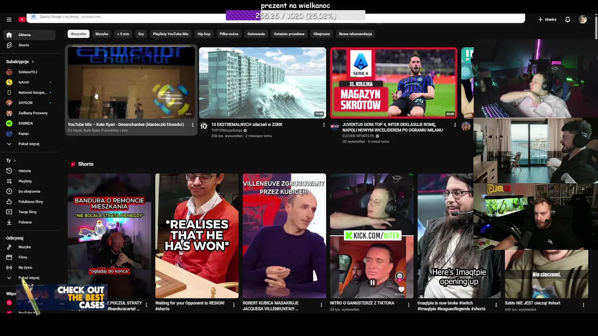Open the account avatar menu
This screenshot has height=336, width=598.
coord(583,20)
